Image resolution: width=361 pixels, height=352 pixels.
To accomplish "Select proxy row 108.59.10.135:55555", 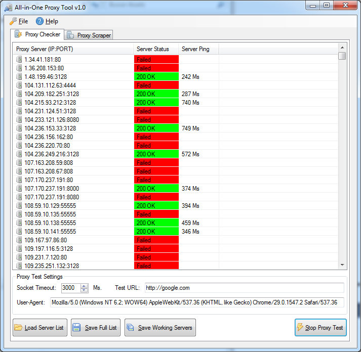I will tap(175, 214).
